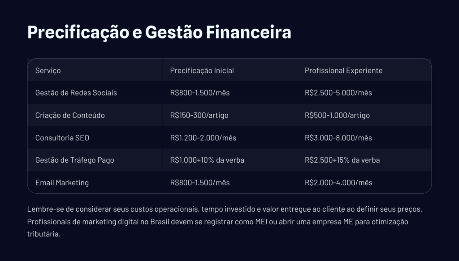Select the 'Gestão de Tráfego Pago' cell

74,160
